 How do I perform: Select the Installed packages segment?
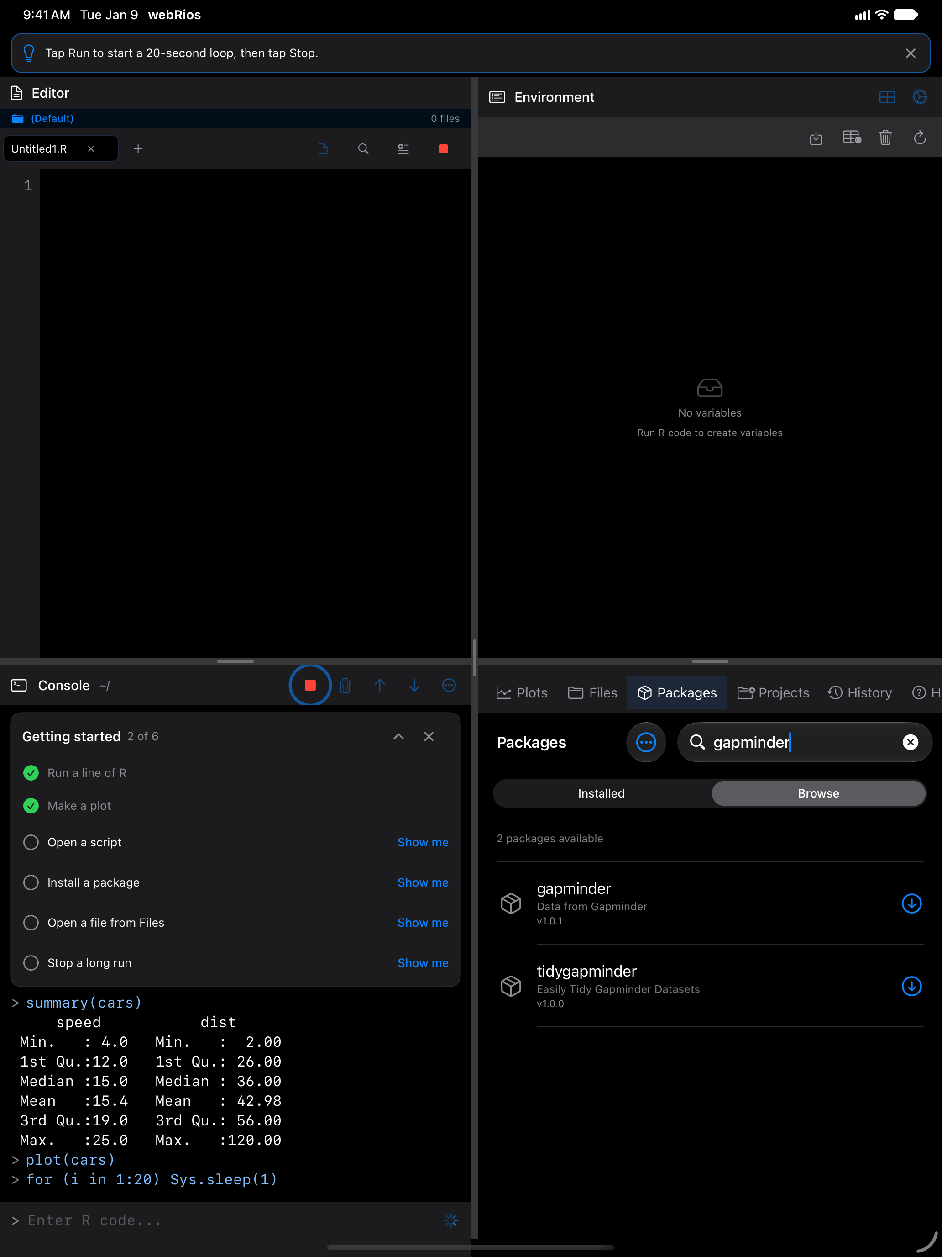602,793
